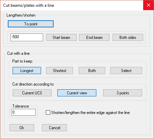Confirm the dialog with Ok

(22, 128)
